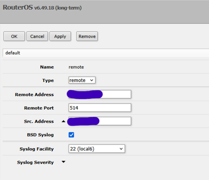The height and width of the screenshot is (180, 209).
Task: Click the Remove button
Action: coord(87,36)
